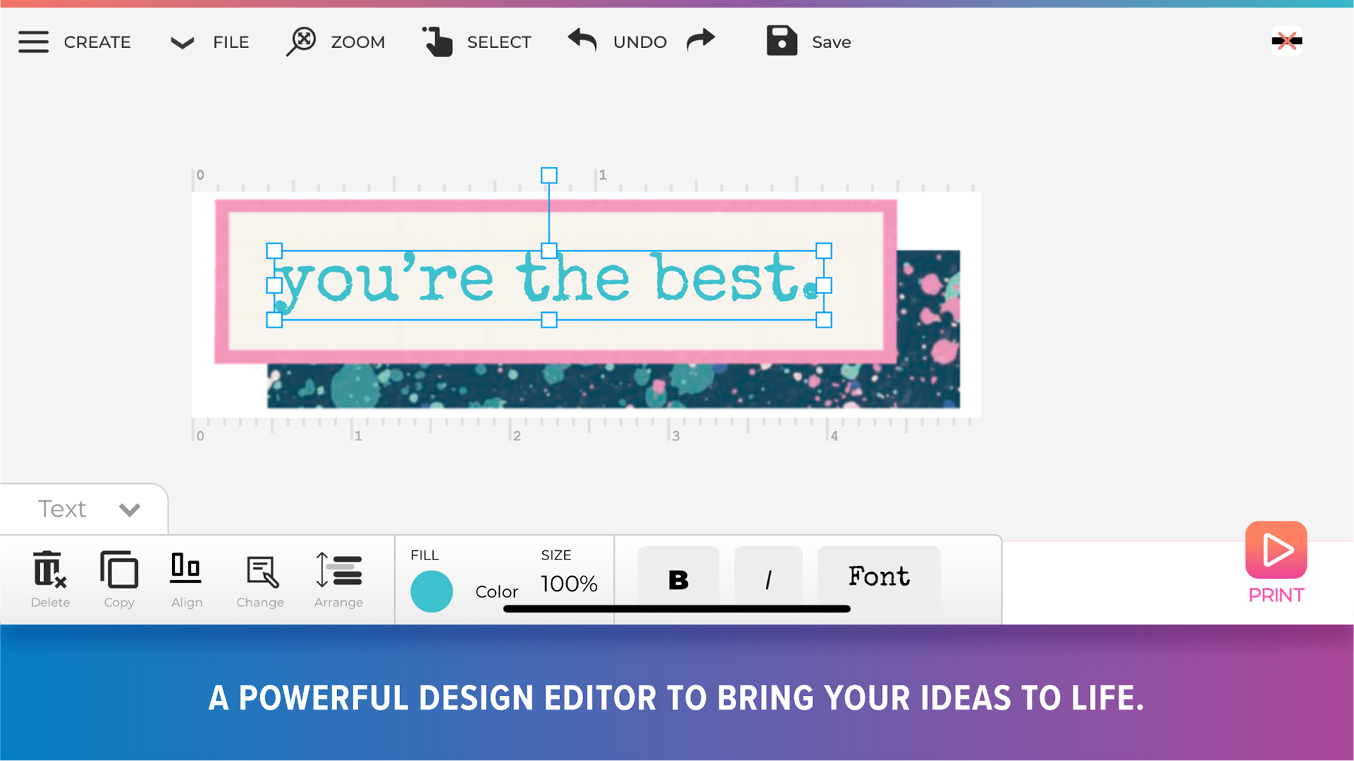
Task: Click the printer disconnected status icon
Action: click(x=1287, y=41)
